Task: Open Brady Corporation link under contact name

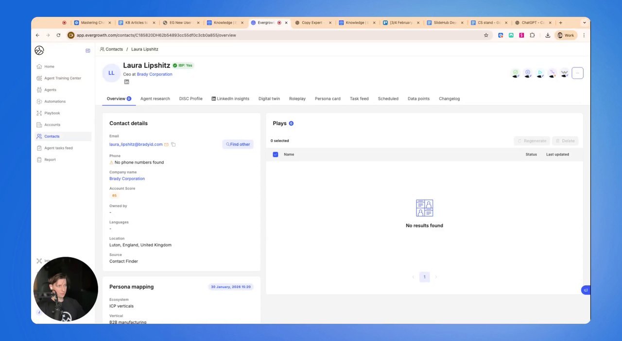Action: pyautogui.click(x=155, y=74)
